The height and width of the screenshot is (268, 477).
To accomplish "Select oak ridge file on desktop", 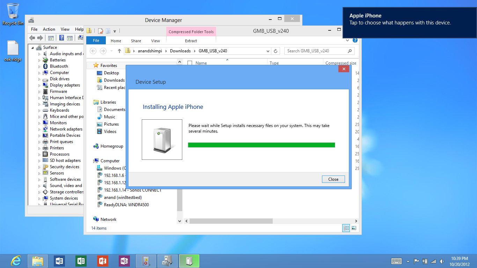I will (13, 51).
